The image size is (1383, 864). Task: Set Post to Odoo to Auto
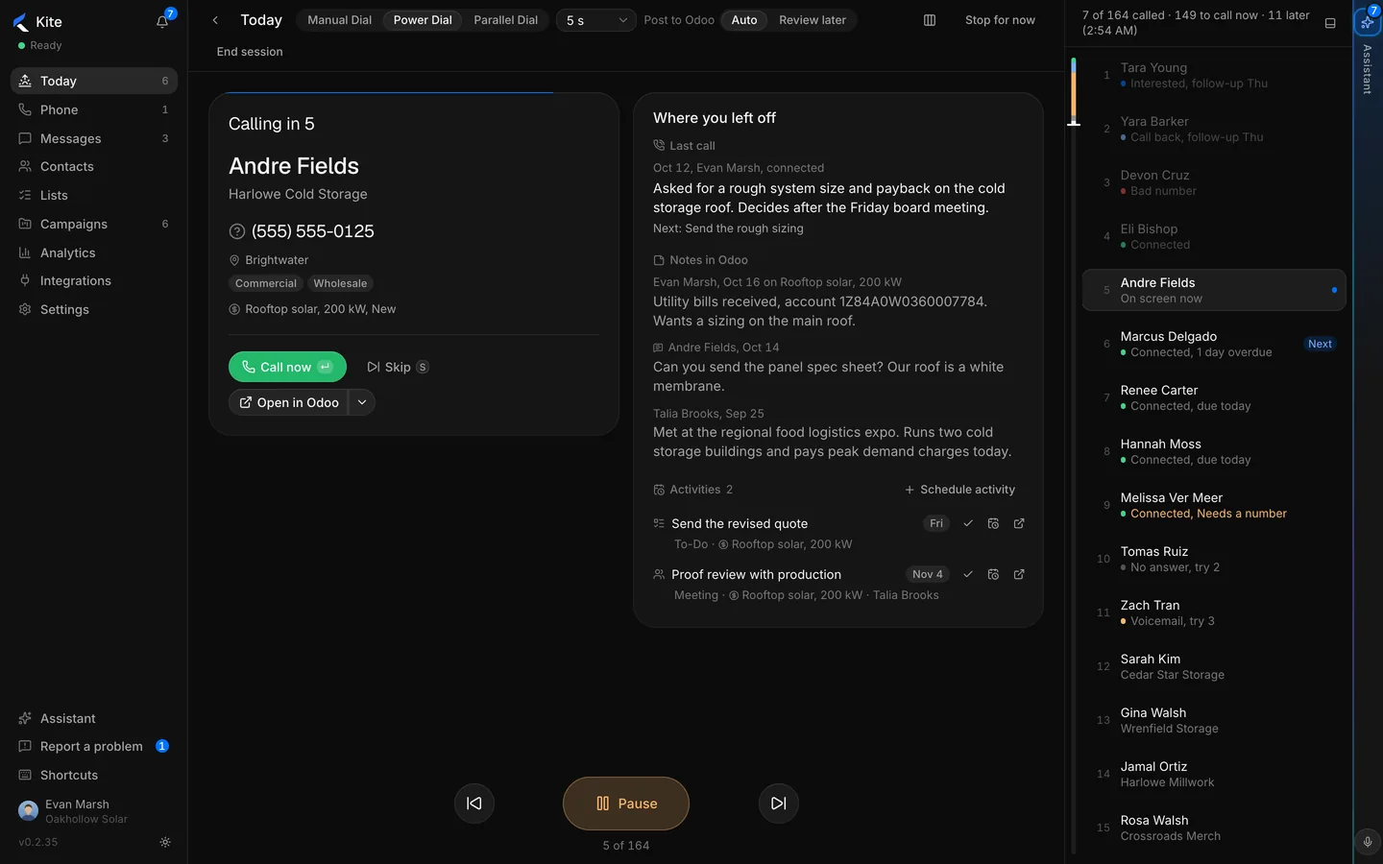[744, 20]
